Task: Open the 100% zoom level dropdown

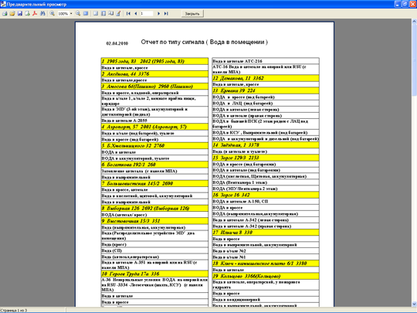Action: tap(71, 14)
